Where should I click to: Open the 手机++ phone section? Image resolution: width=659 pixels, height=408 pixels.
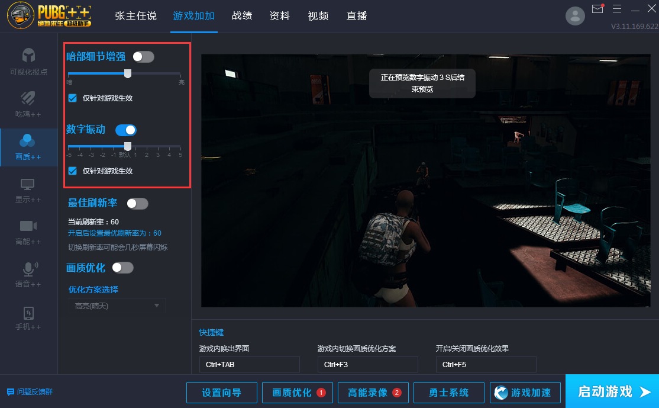point(28,318)
